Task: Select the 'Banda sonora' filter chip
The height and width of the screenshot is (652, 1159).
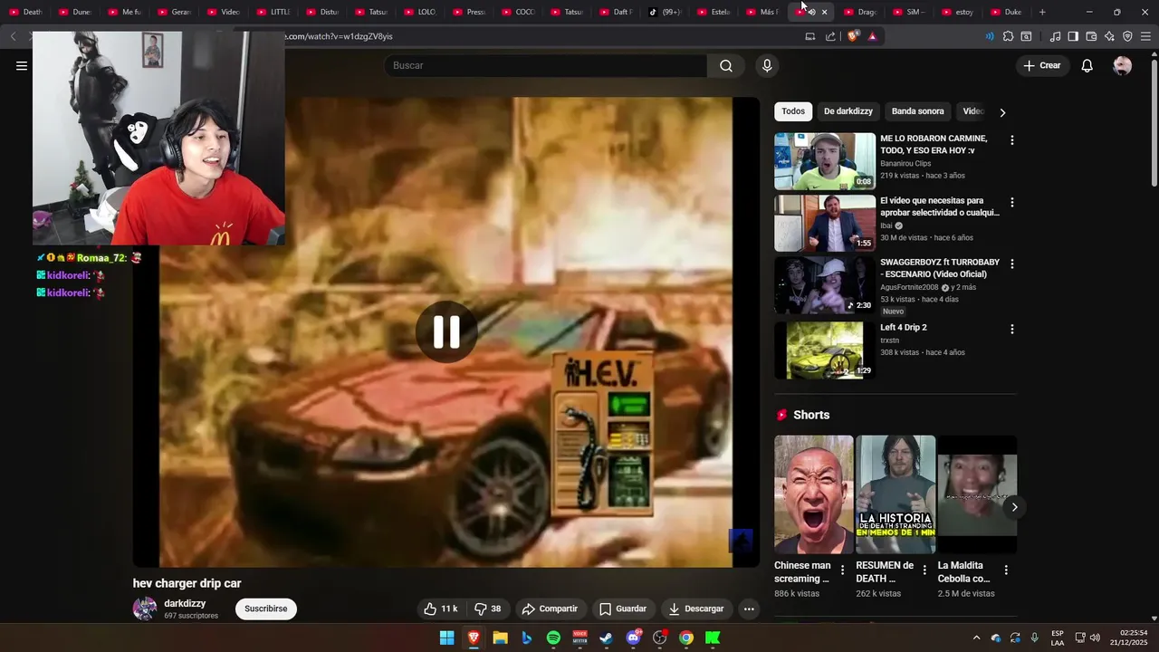Action: [x=917, y=111]
